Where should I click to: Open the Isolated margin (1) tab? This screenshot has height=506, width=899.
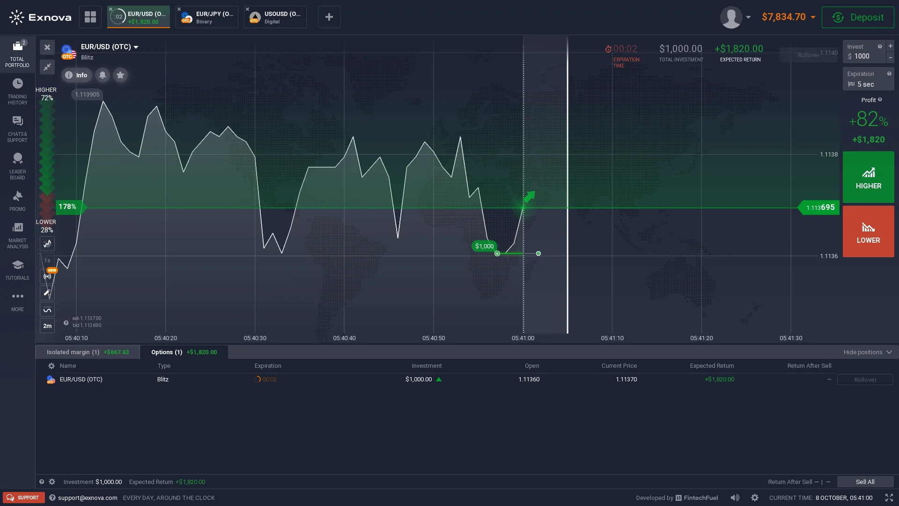88,352
